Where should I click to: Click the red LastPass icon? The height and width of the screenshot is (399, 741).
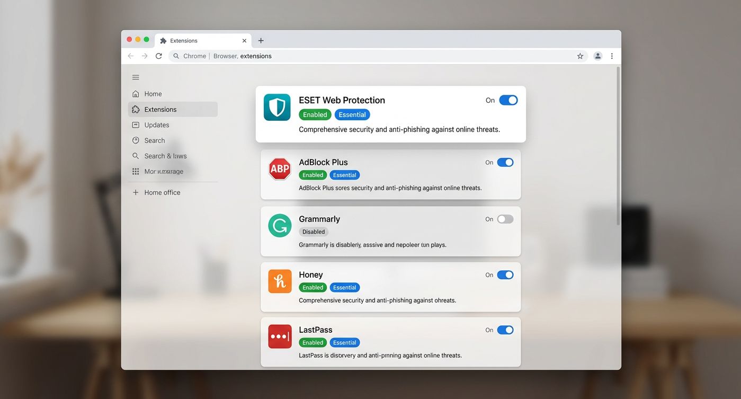coord(280,336)
